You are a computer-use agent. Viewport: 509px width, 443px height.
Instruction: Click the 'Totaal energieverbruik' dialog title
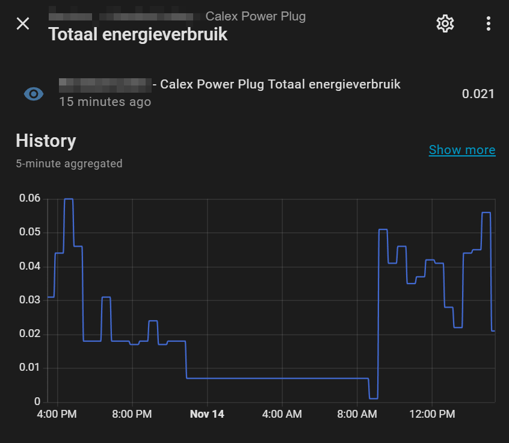(138, 34)
